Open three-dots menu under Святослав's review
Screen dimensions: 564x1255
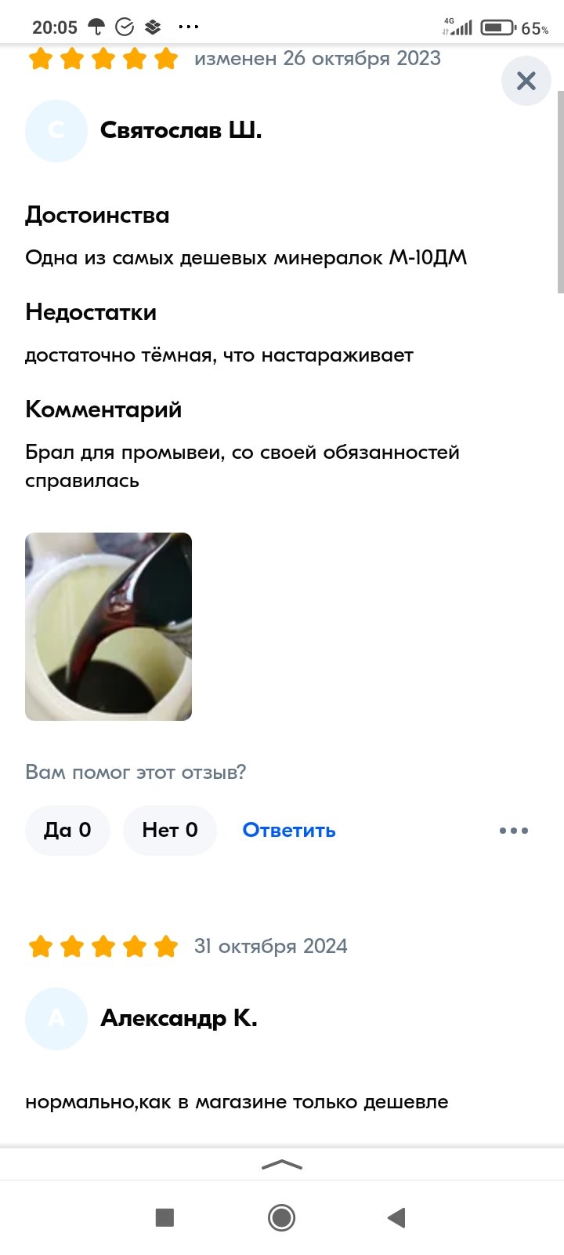point(514,831)
